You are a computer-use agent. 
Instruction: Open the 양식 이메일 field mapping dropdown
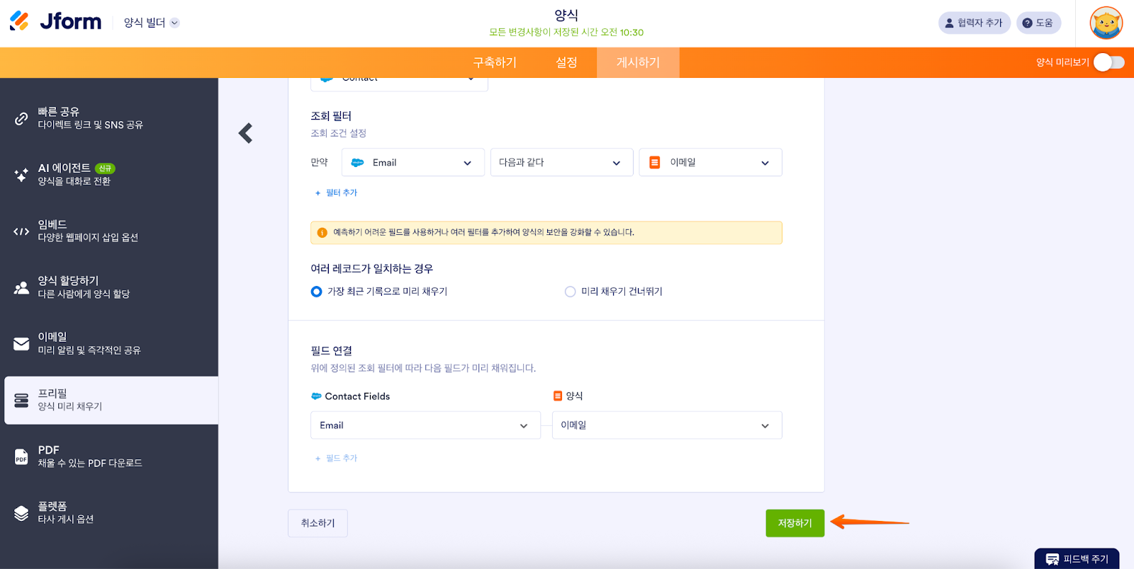[x=667, y=425]
